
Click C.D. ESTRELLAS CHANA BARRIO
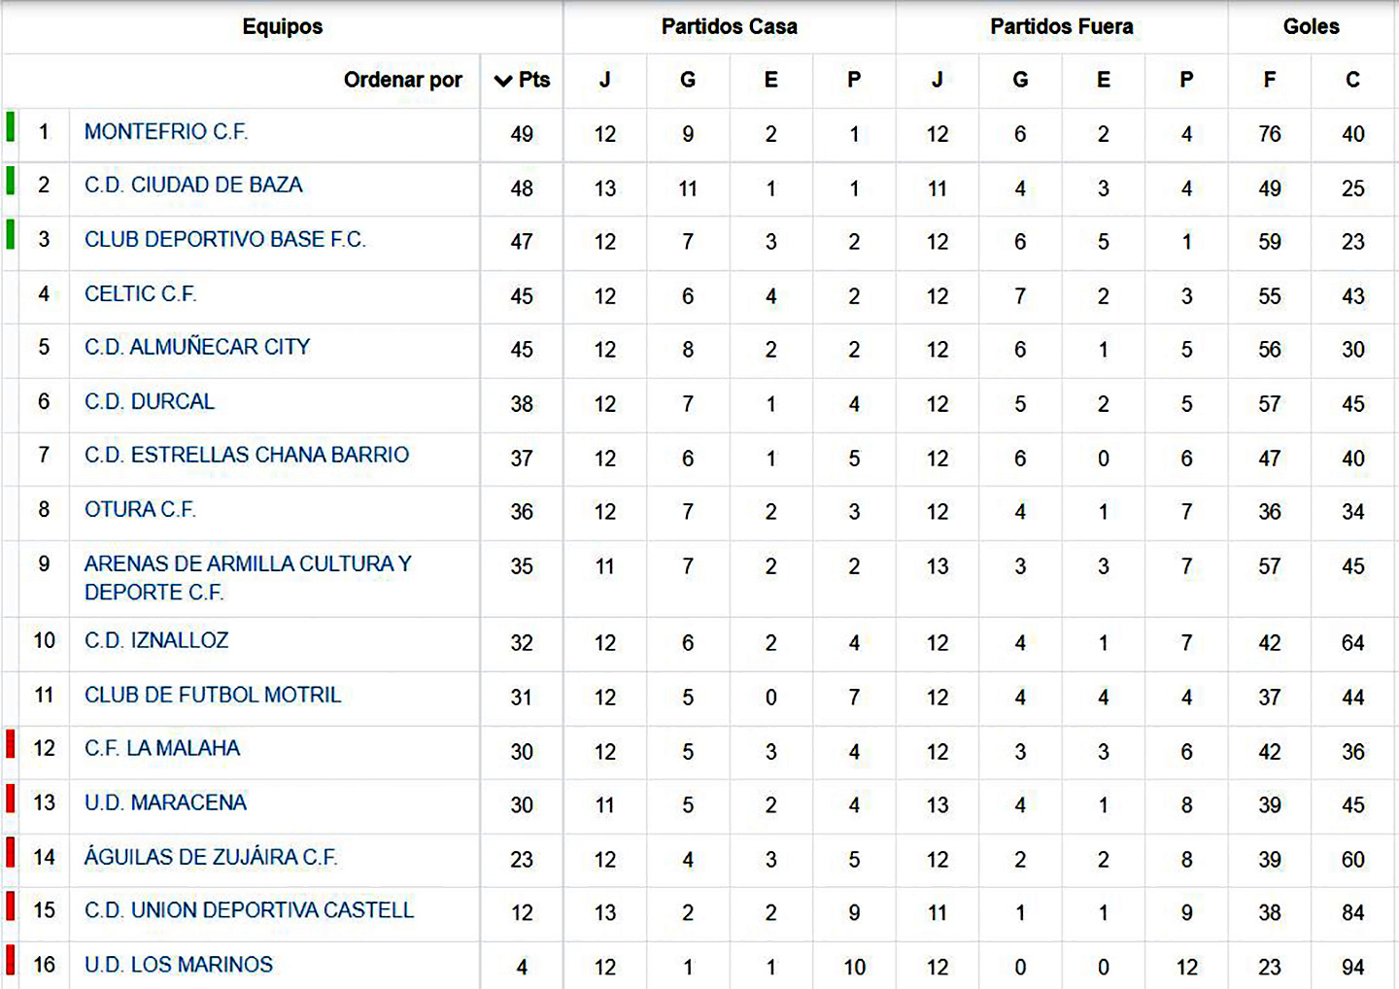[247, 456]
